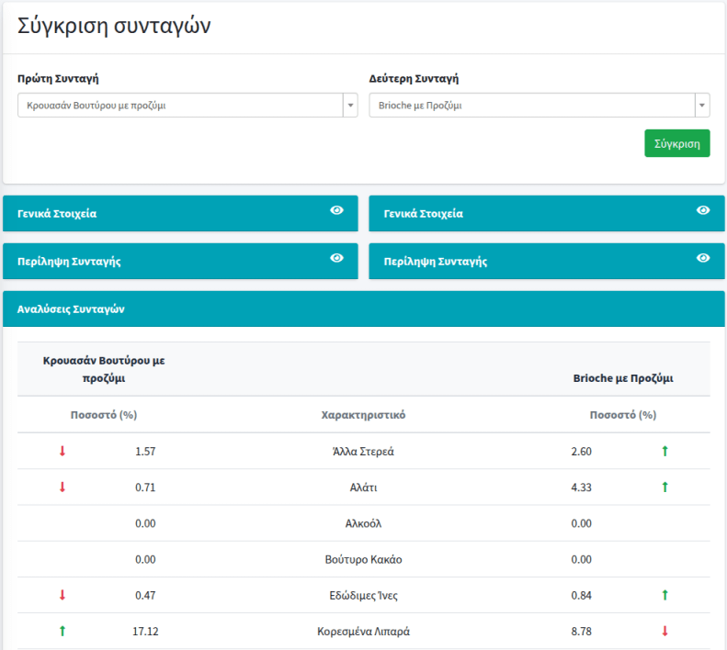Click the Brioche με Προζύμι column header
The image size is (727, 650).
[623, 378]
